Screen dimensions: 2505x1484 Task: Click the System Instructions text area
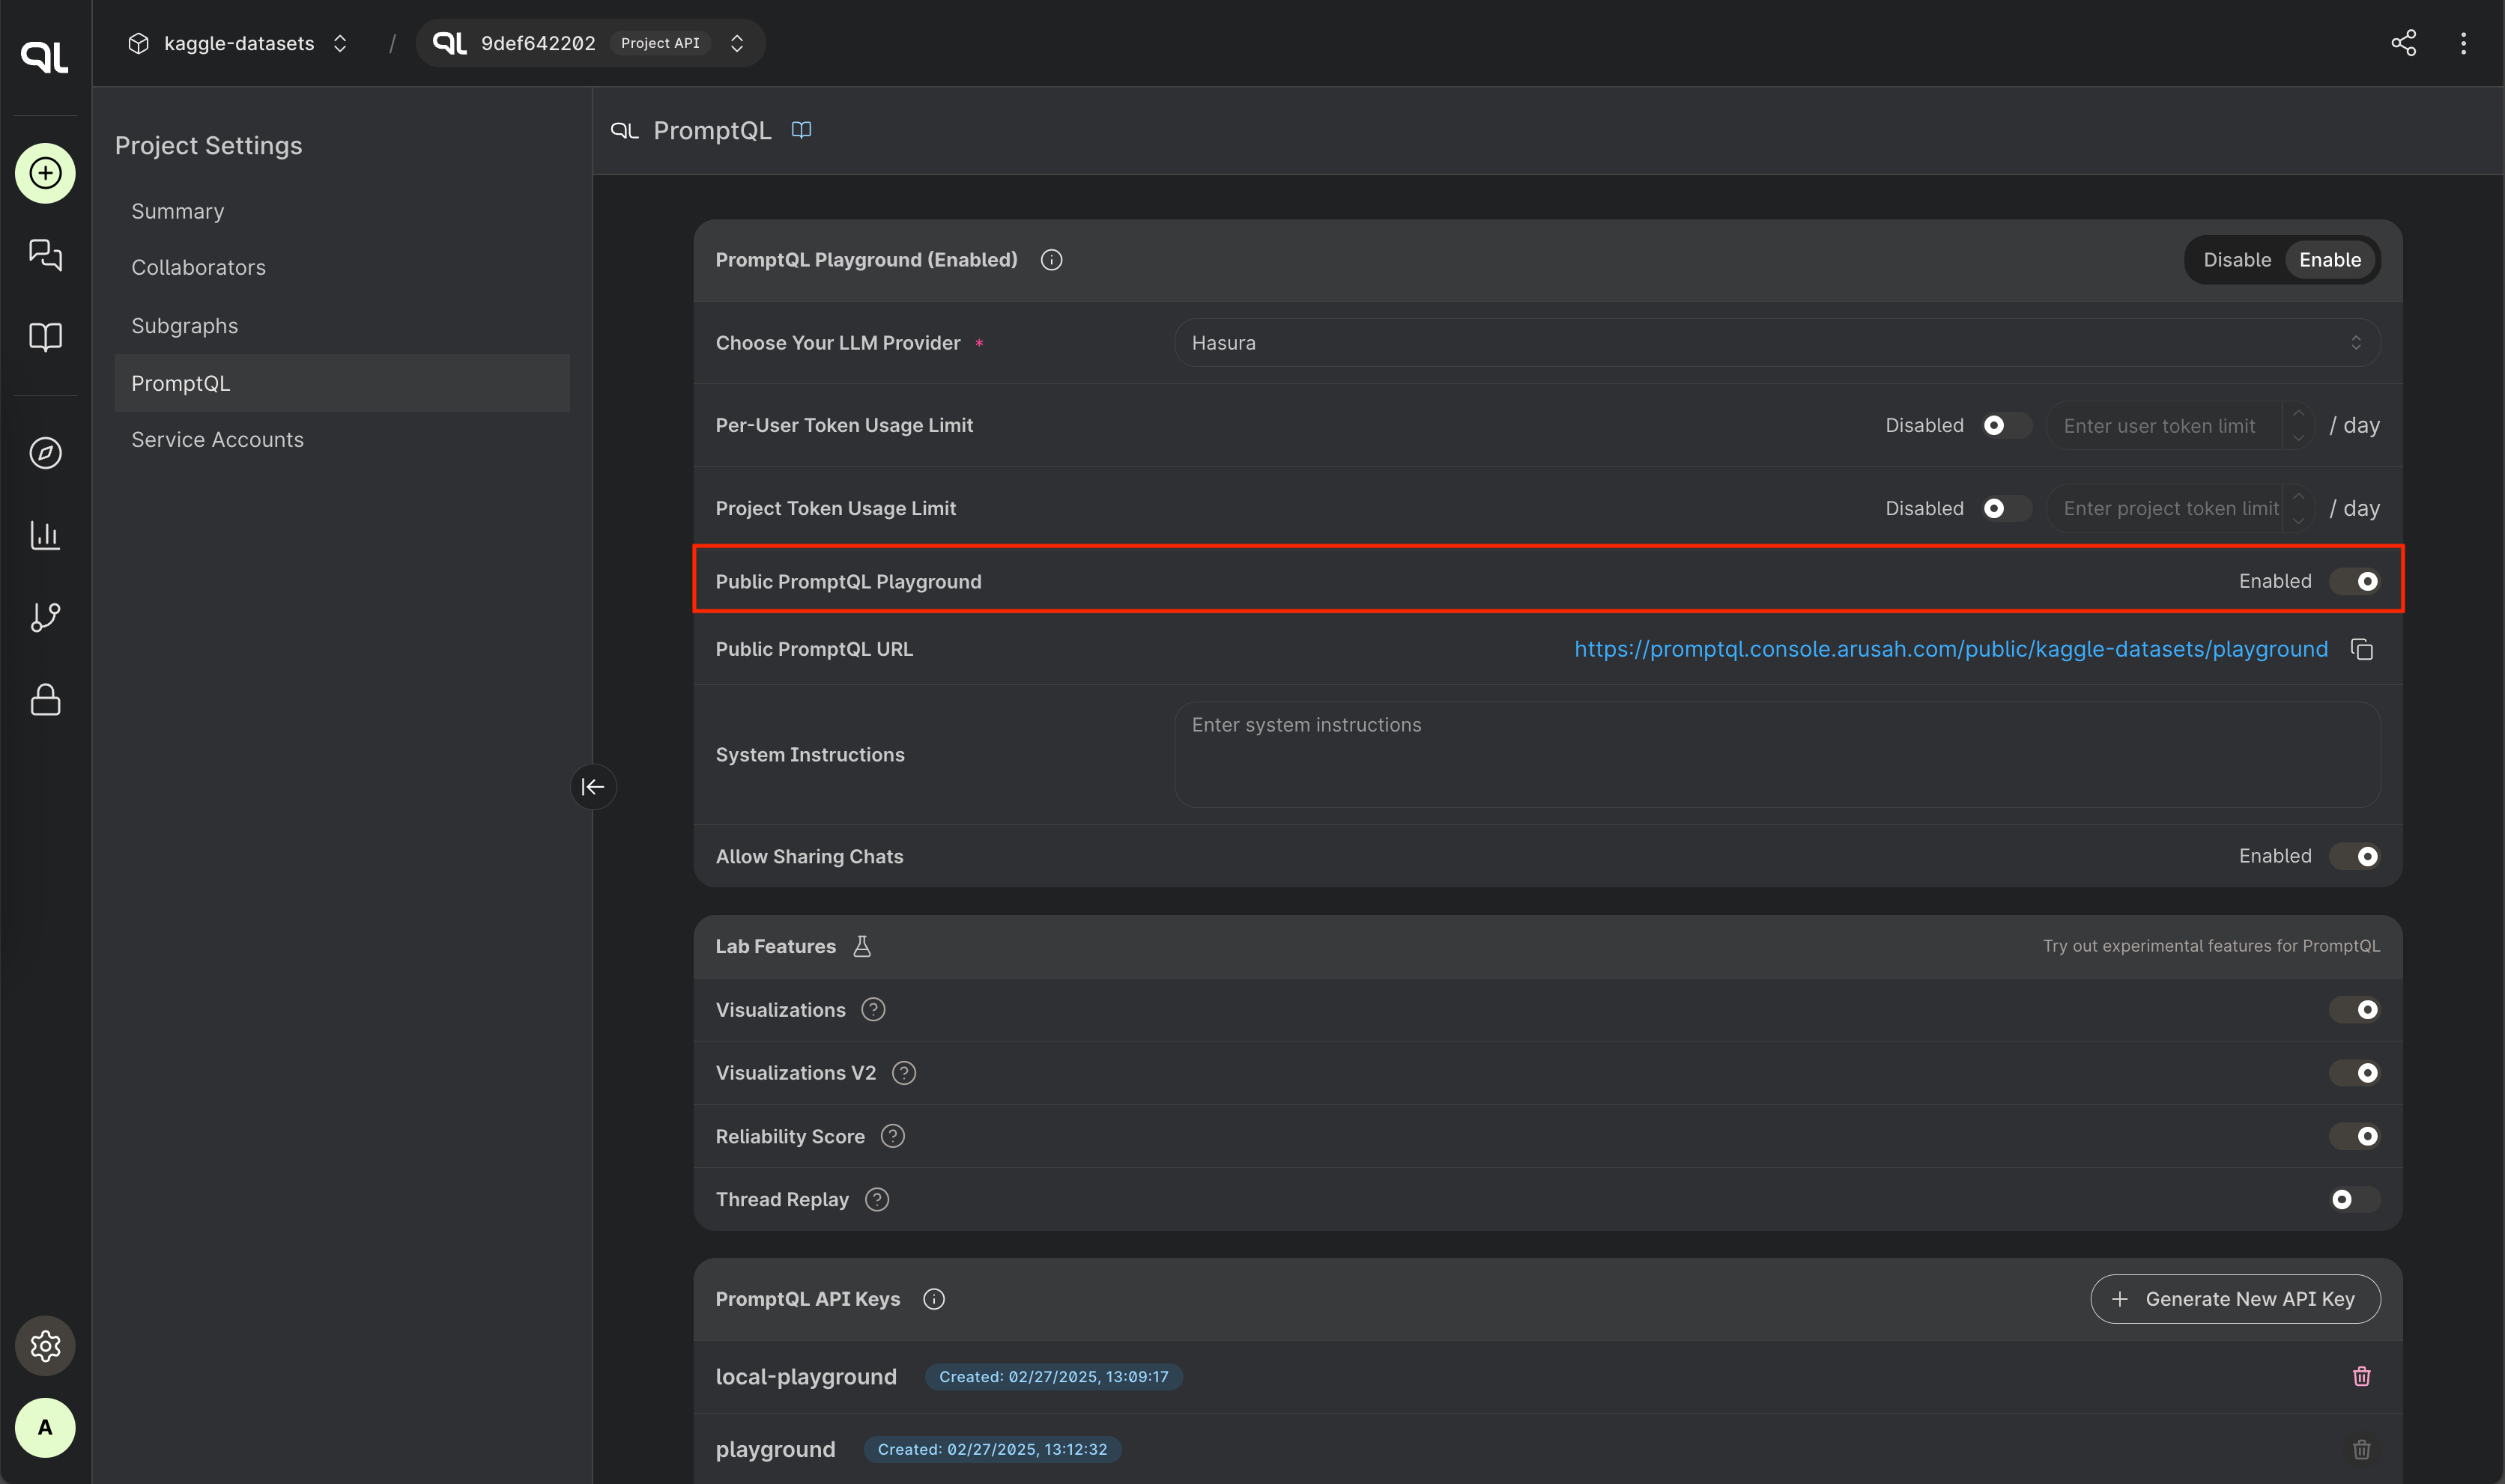1777,754
